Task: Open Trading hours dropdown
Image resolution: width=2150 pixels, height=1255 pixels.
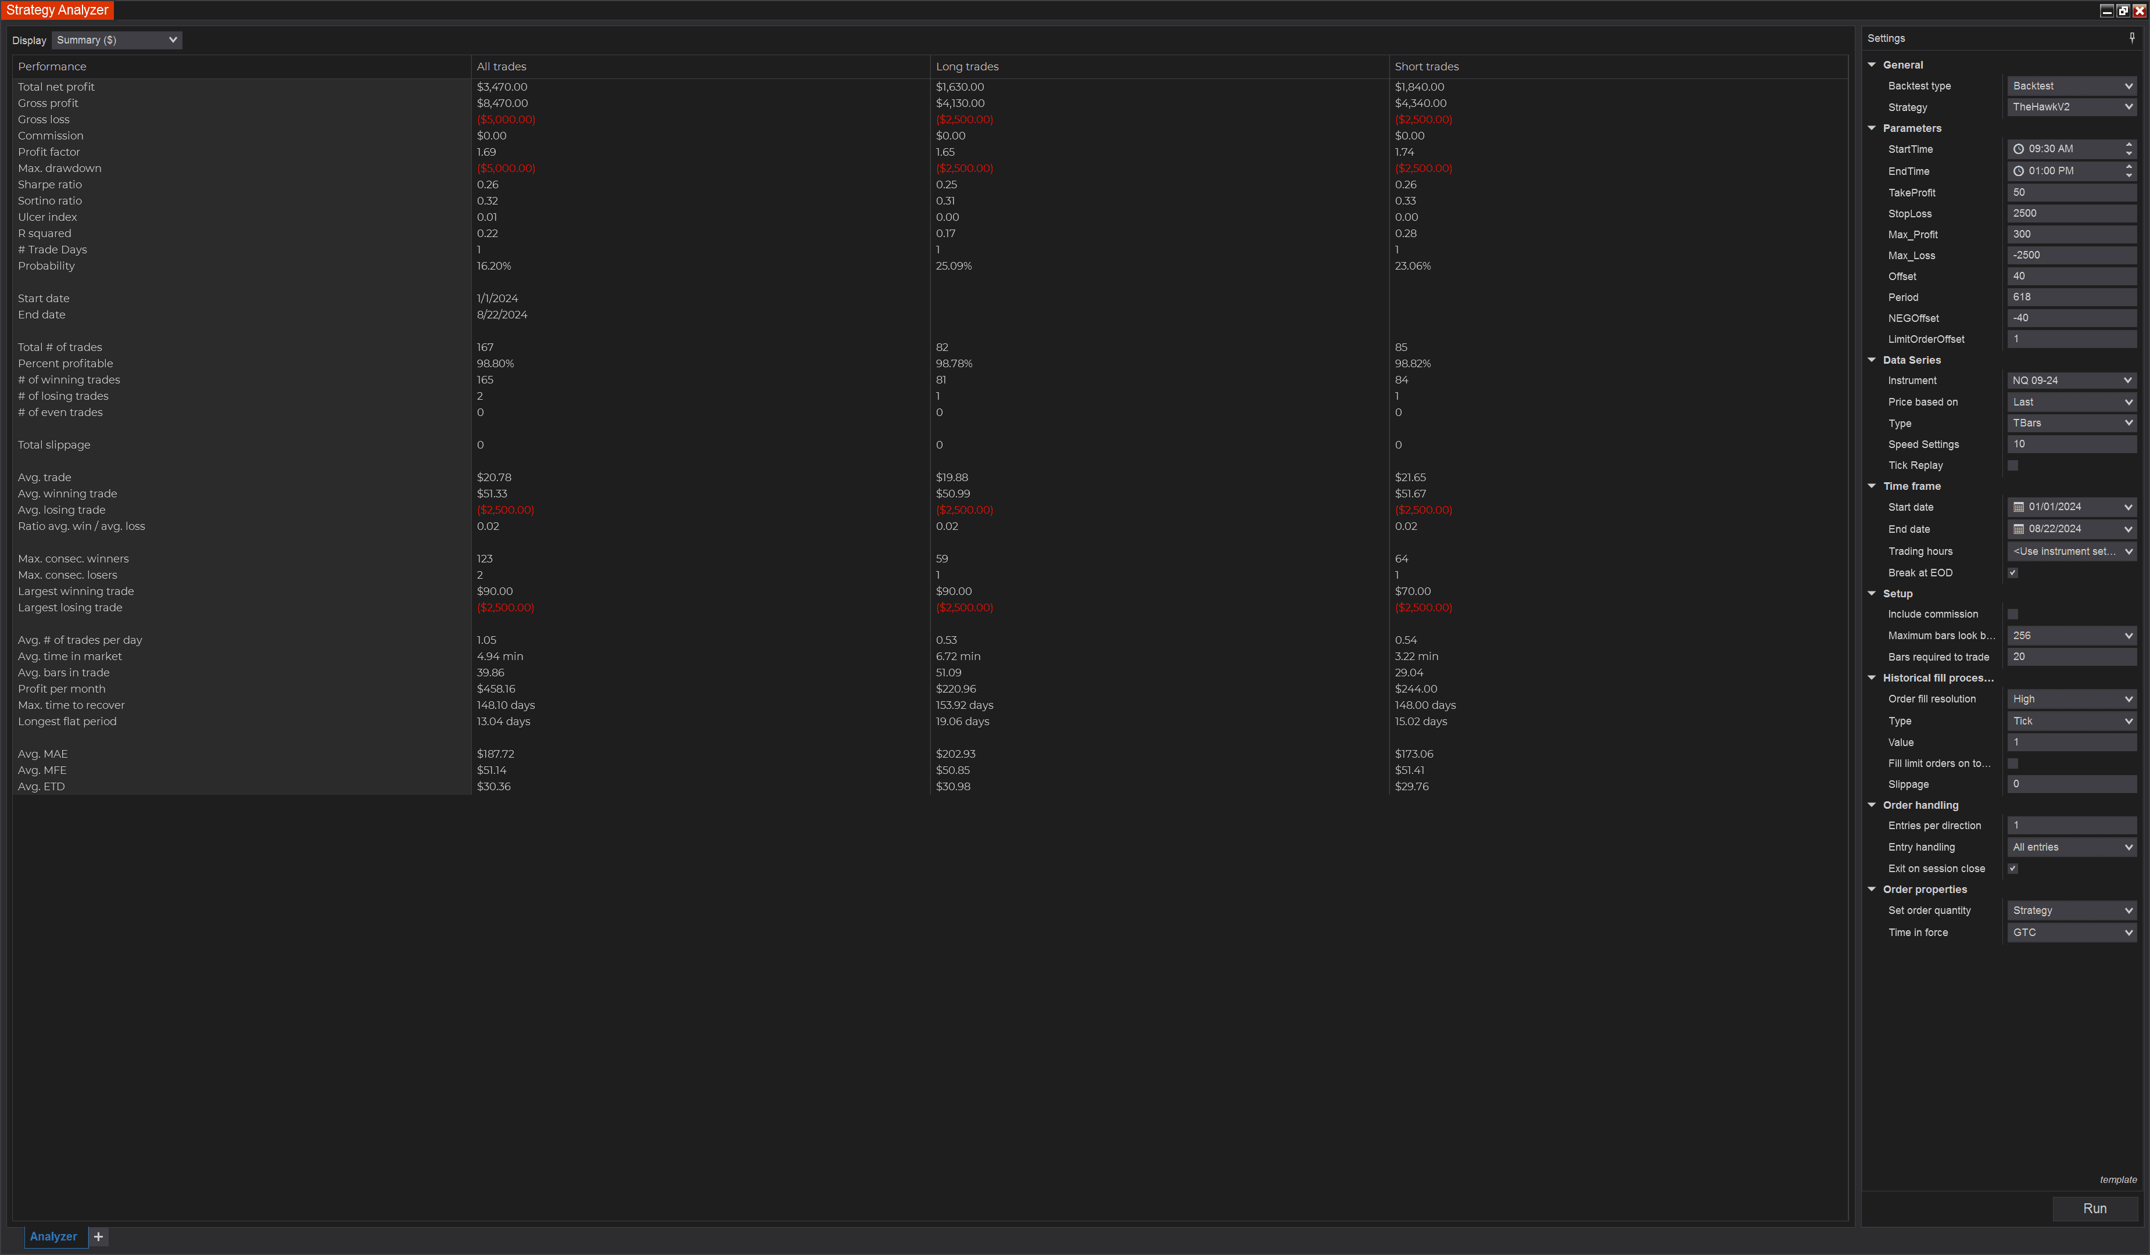Action: (x=2072, y=551)
